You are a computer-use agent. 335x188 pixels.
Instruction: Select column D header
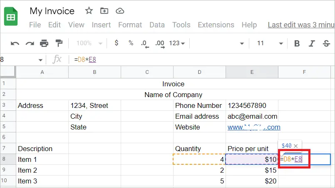coord(199,72)
